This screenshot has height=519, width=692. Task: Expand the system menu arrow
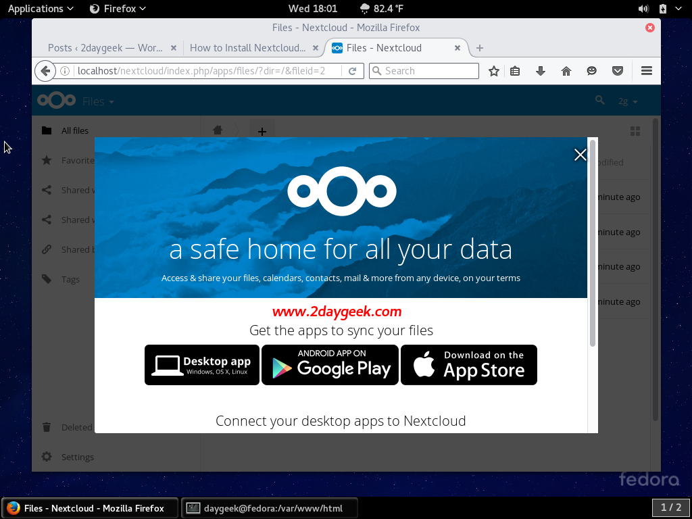tap(678, 9)
